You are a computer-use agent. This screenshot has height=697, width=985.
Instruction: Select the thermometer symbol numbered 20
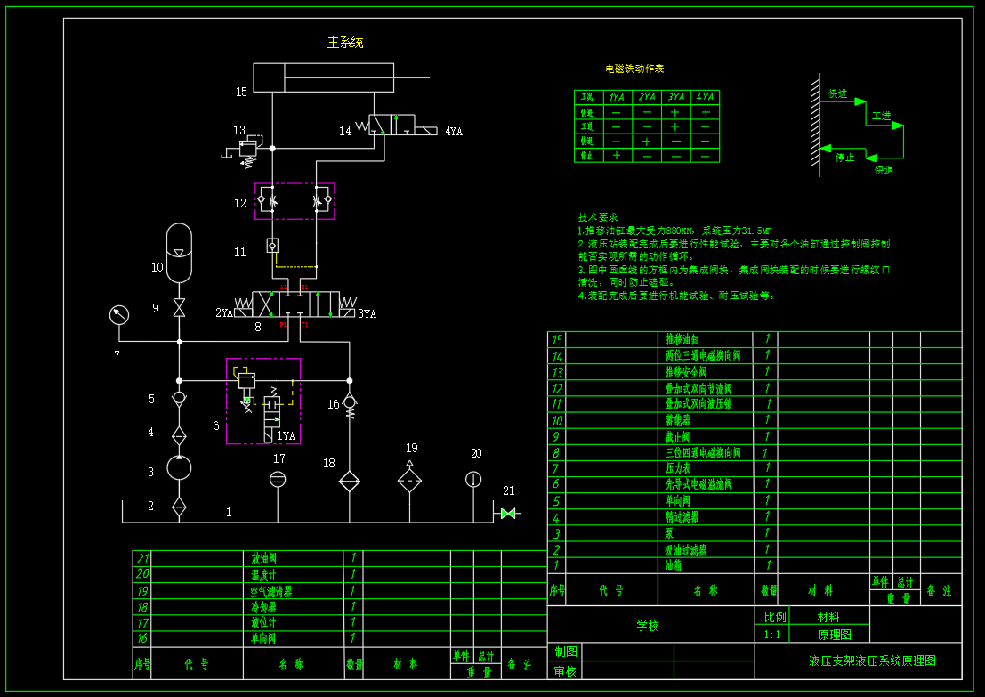473,480
